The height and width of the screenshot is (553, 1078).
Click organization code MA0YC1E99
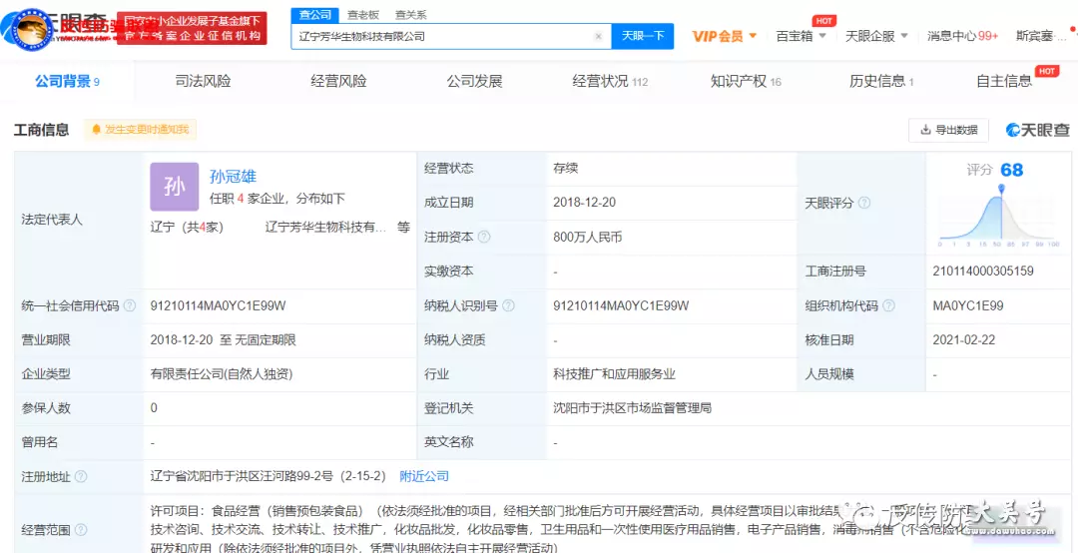pos(968,306)
